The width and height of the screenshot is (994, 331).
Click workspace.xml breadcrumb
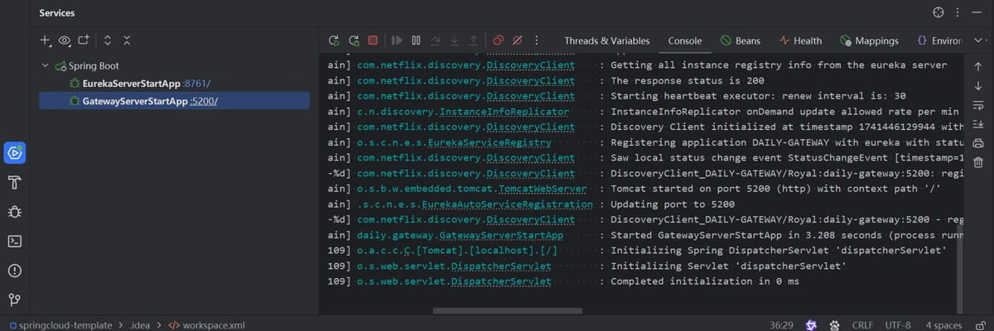205,325
